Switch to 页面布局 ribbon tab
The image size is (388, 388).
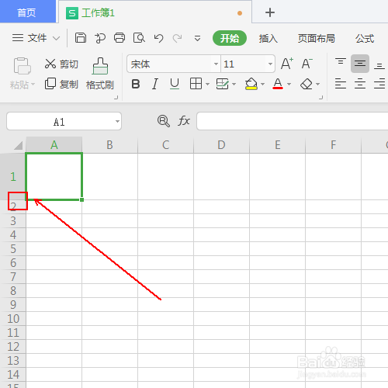(x=316, y=38)
